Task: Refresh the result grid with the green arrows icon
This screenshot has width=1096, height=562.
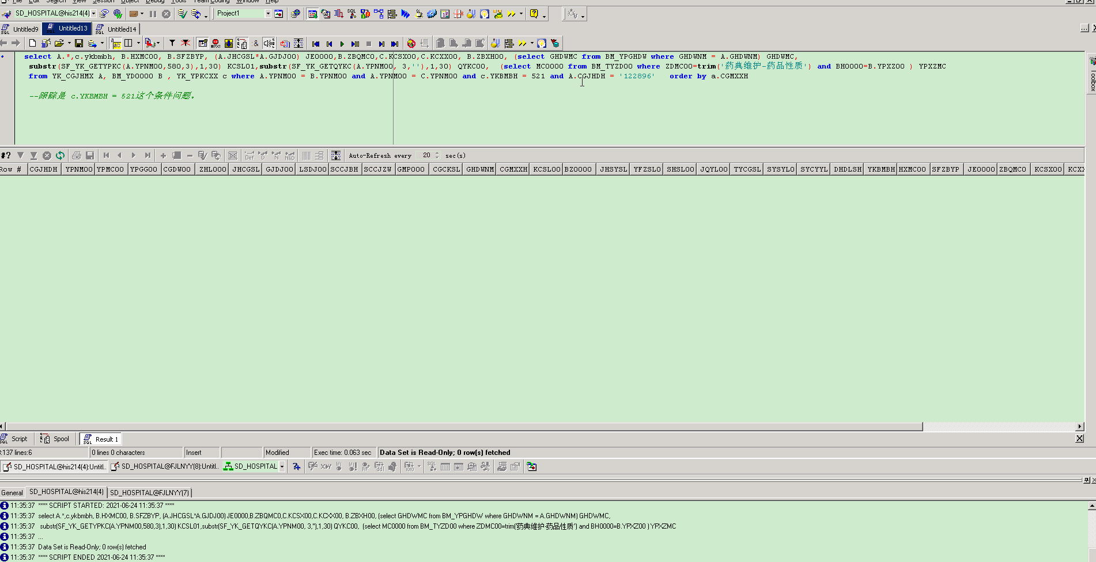Action: click(x=60, y=155)
